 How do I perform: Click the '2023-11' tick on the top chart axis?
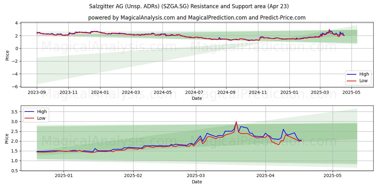(x=68, y=93)
